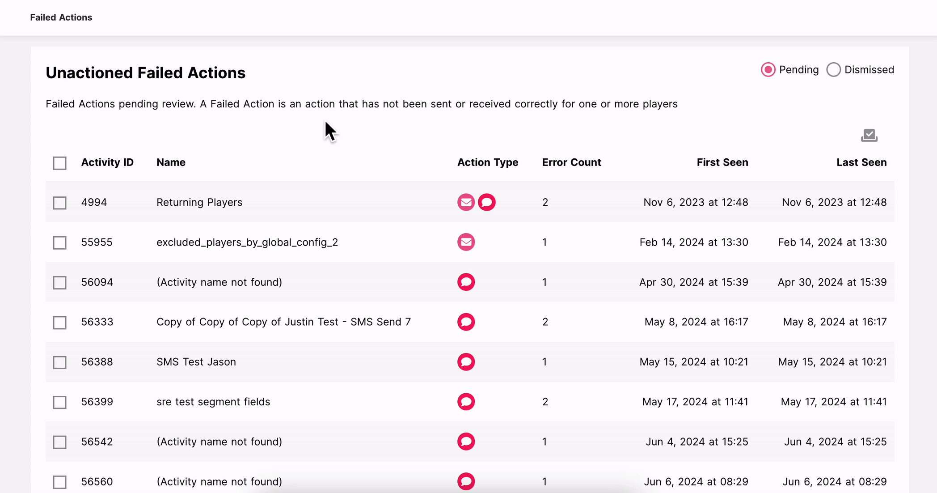Screen dimensions: 937x493
Task: Click the Activity ID column header
Action: tap(107, 162)
